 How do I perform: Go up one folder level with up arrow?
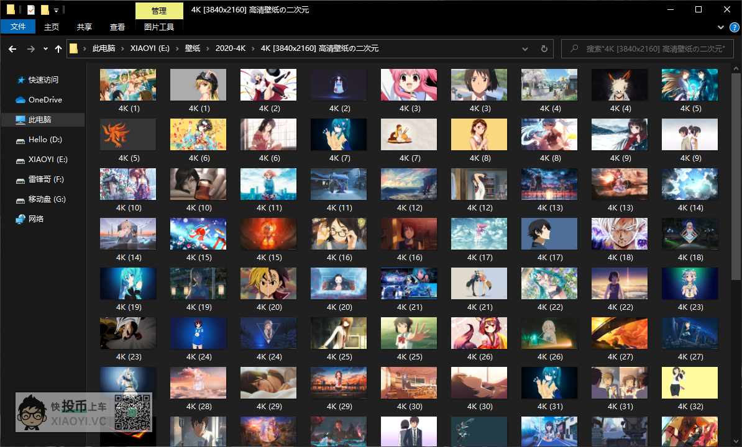coord(58,48)
